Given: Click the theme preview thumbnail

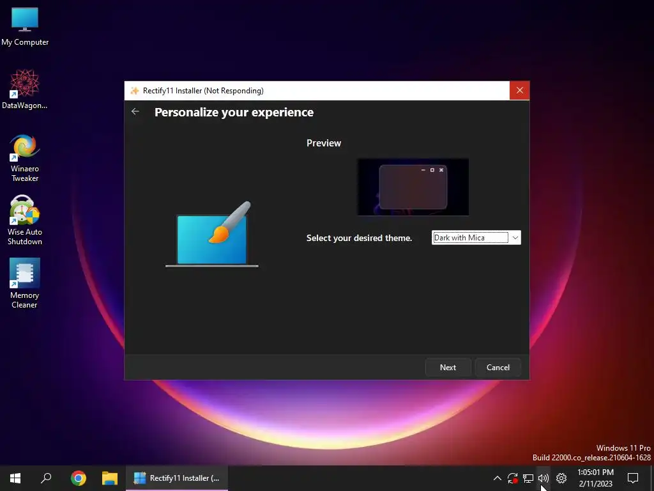Looking at the screenshot, I should click(x=413, y=187).
